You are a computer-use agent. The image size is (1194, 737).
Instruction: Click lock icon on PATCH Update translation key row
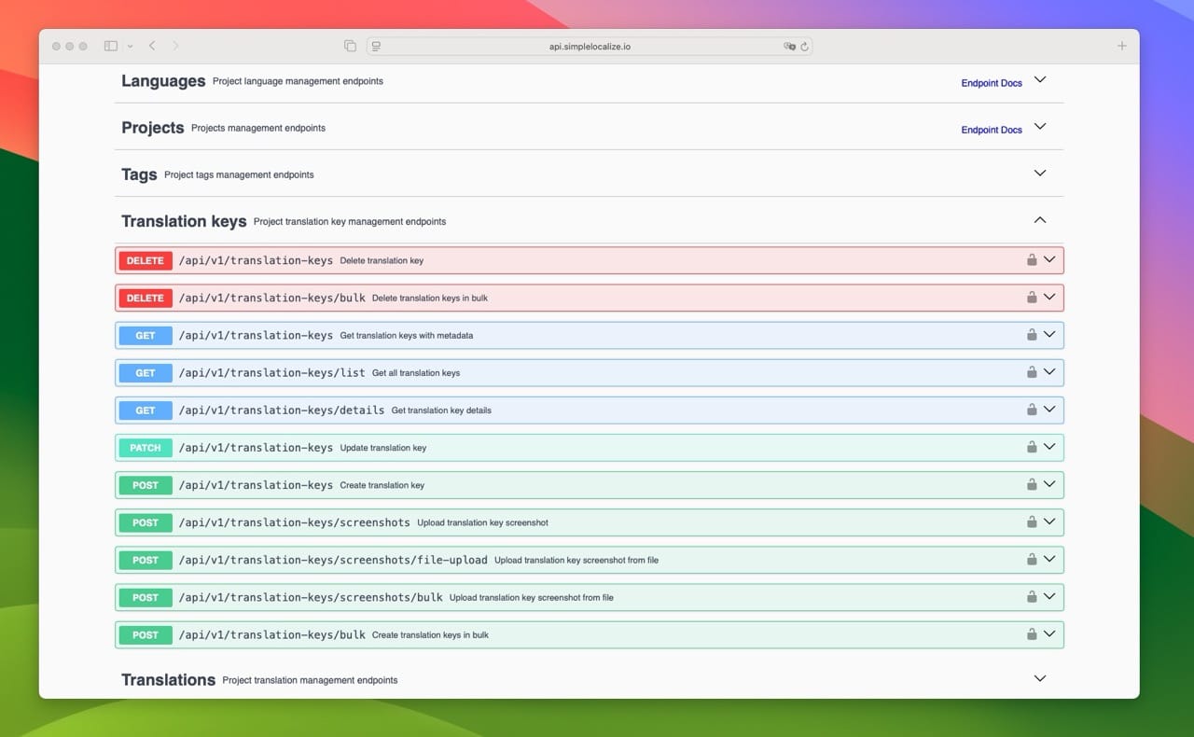click(1032, 447)
